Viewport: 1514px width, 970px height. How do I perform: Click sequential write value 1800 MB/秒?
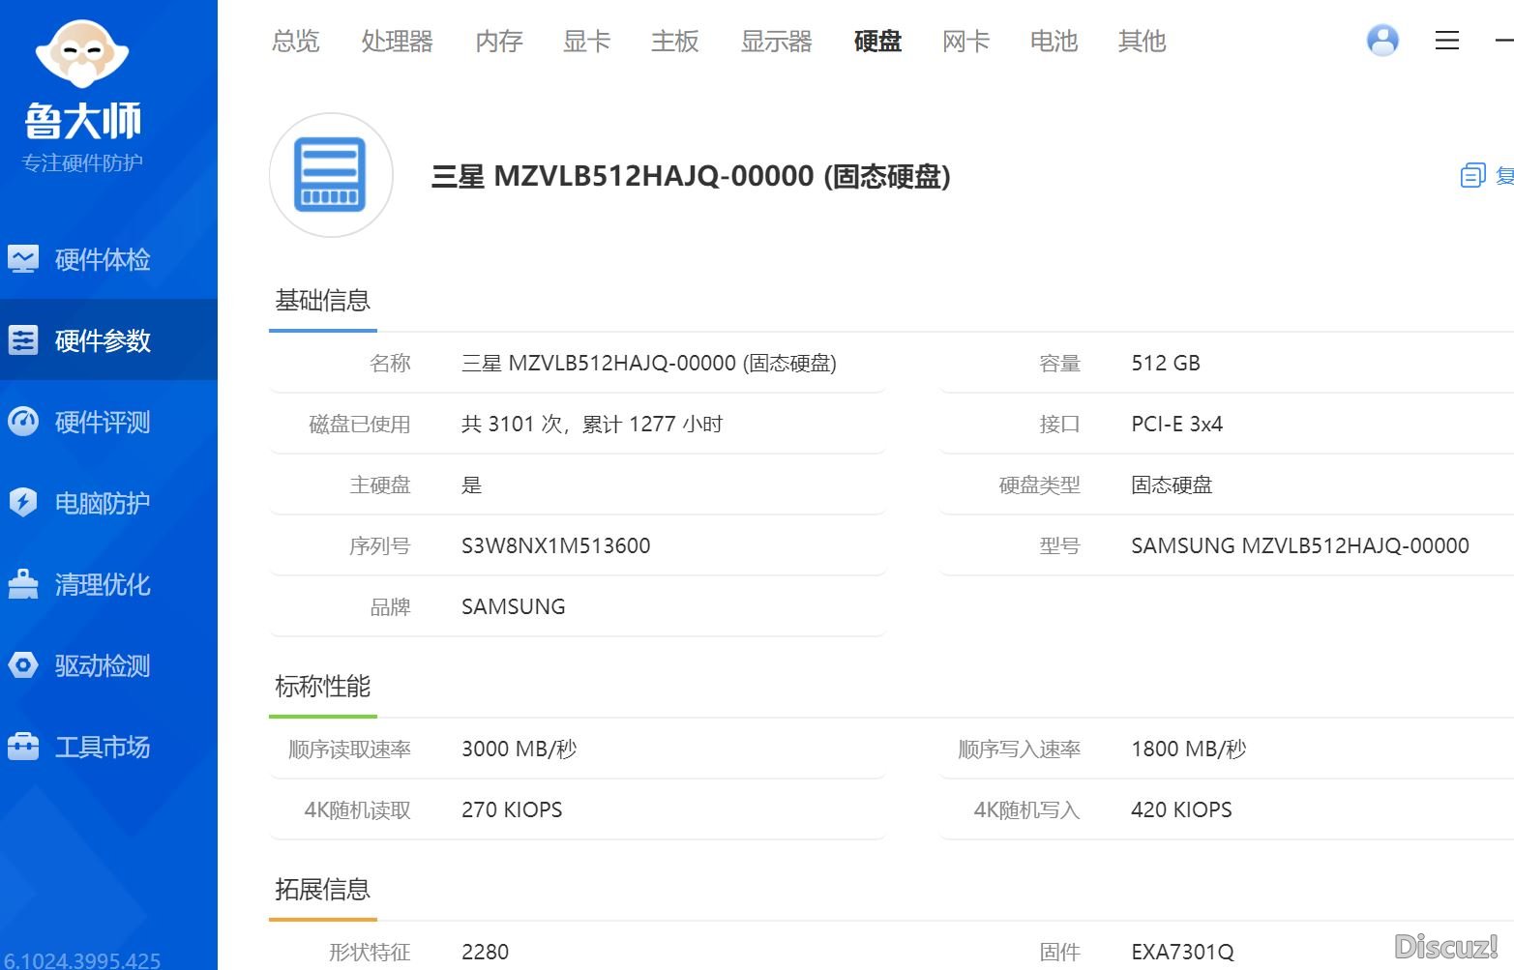[1189, 749]
